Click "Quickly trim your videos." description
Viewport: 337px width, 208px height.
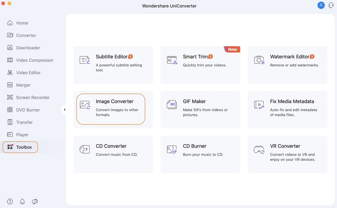pos(205,65)
